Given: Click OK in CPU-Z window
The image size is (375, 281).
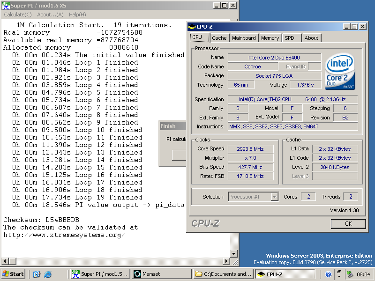Looking at the screenshot, I should point(348,224).
